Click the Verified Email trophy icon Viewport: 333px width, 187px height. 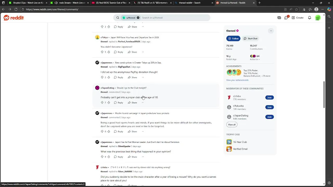click(229, 149)
